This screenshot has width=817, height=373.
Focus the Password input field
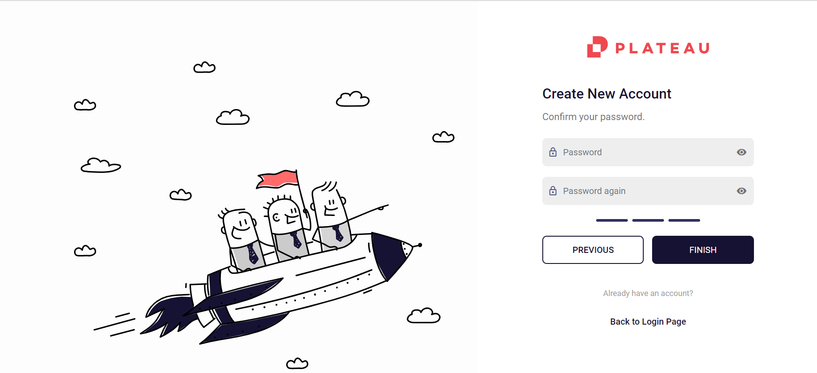[648, 152]
